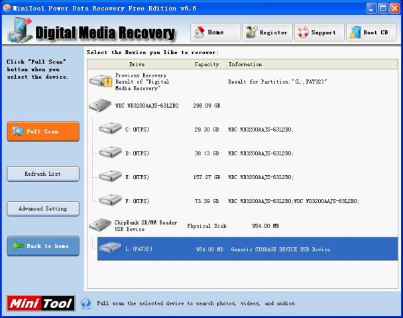
Task: Click Generic STORAGE DEVICE USB Device text
Action: (280, 249)
